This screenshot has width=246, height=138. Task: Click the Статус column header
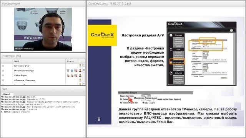coord(72,61)
